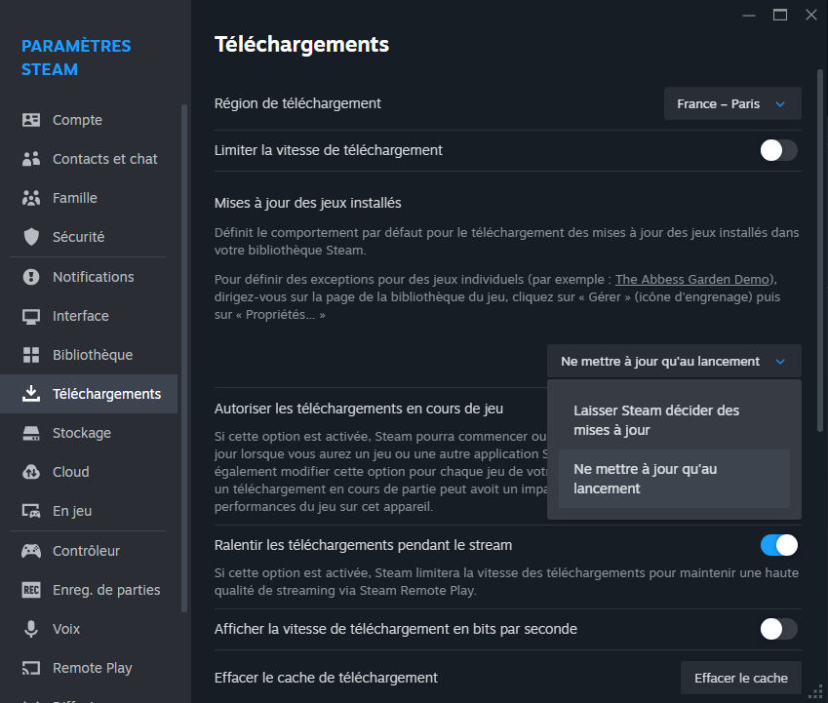Click the Sécurité shield icon
Screen dimensions: 828x703
click(x=31, y=237)
